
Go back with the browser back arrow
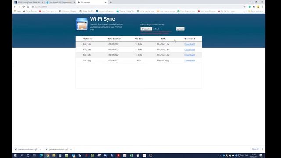[x=15, y=7]
